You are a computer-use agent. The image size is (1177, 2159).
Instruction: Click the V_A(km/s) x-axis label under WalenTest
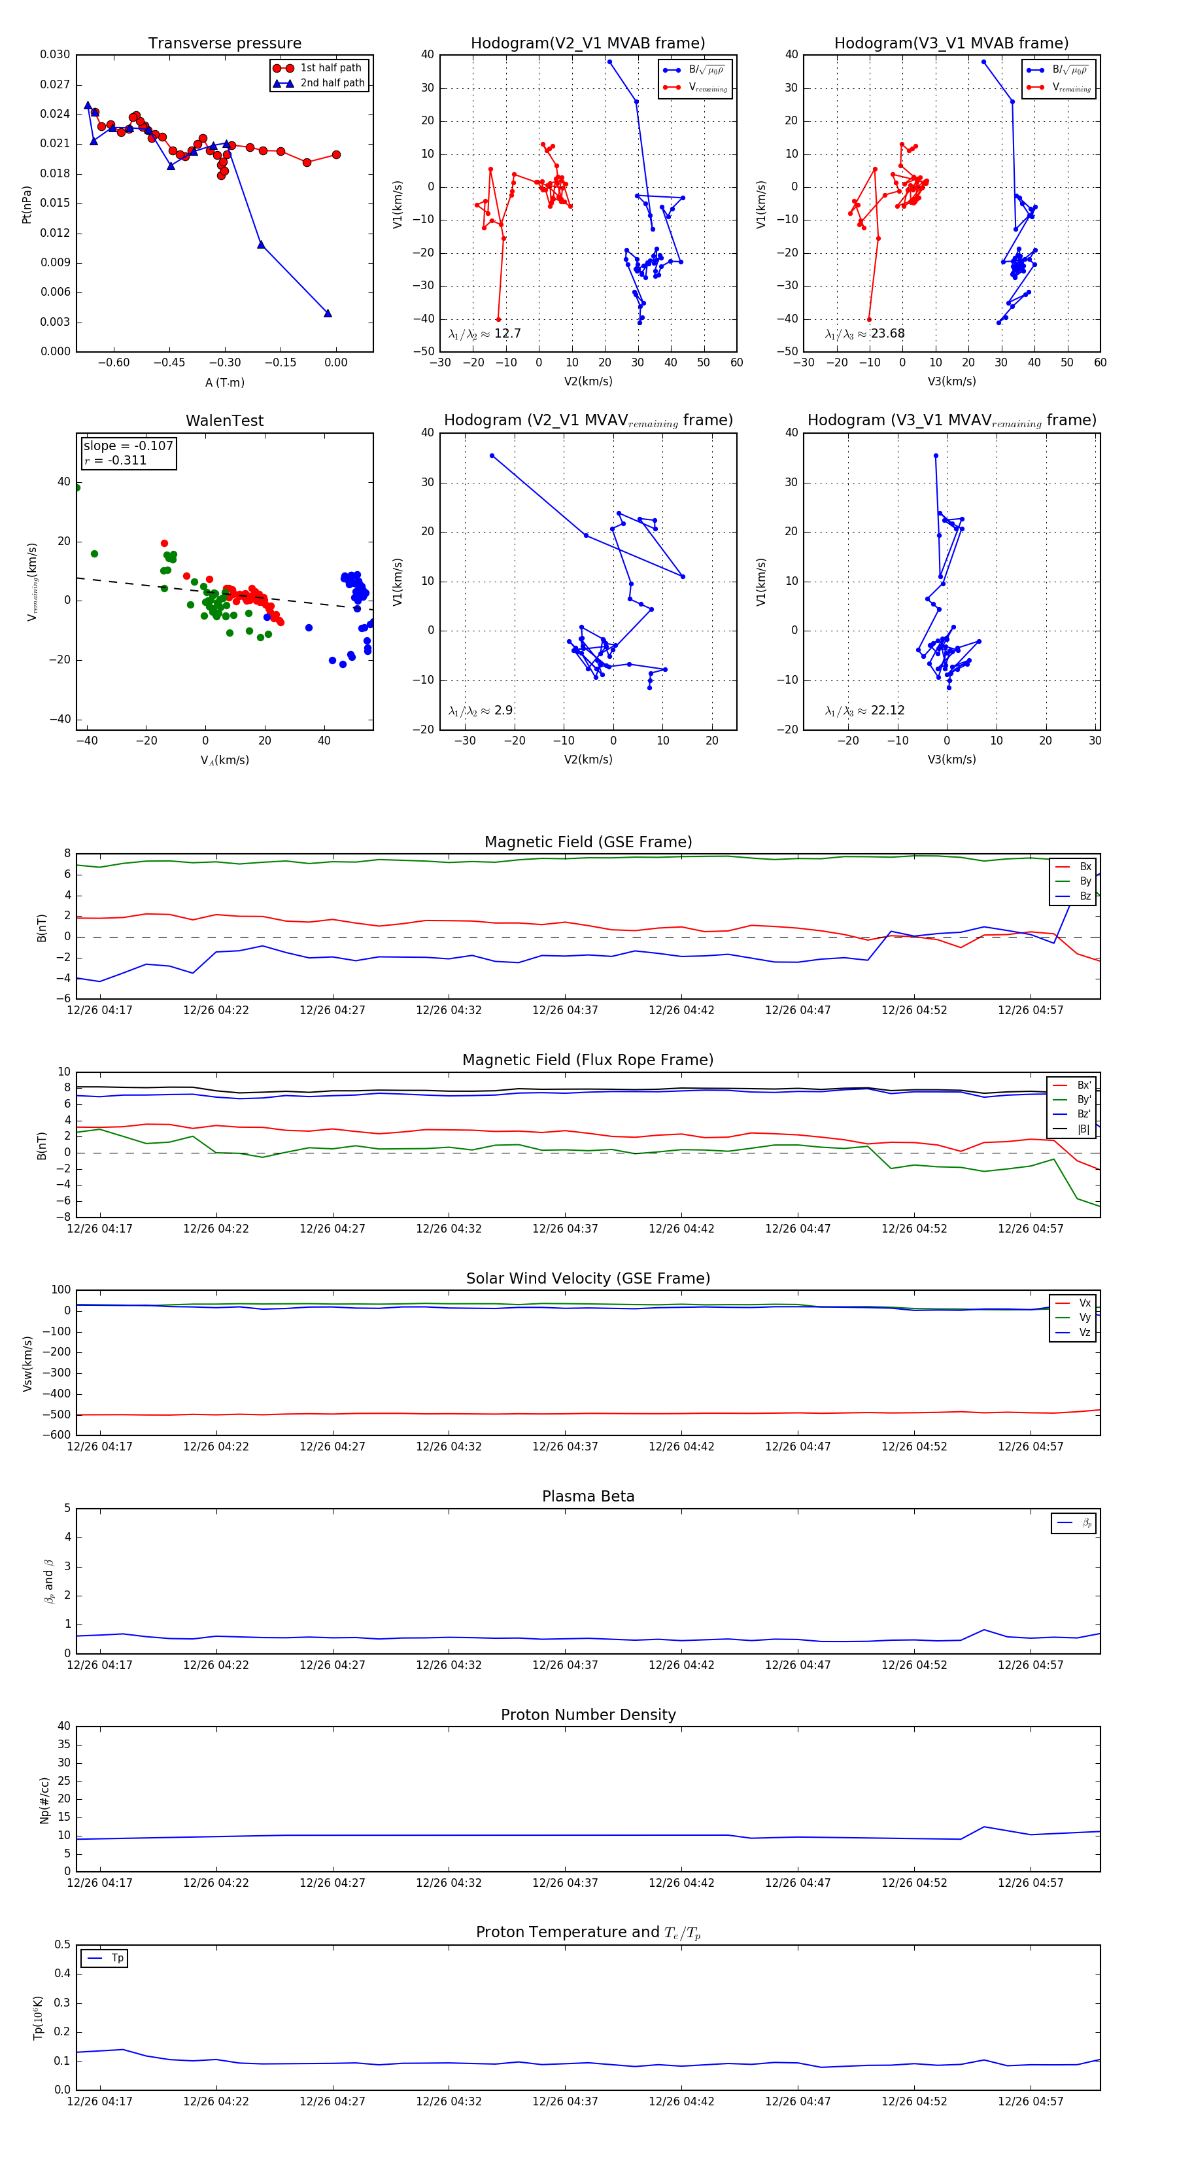pos(224,760)
